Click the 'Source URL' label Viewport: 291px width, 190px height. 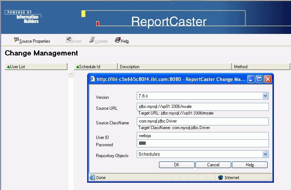(107, 108)
